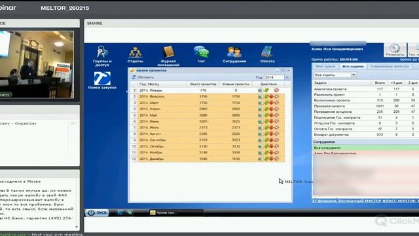Click the red down-arrow icon for 2014, Август

pyautogui.click(x=271, y=134)
